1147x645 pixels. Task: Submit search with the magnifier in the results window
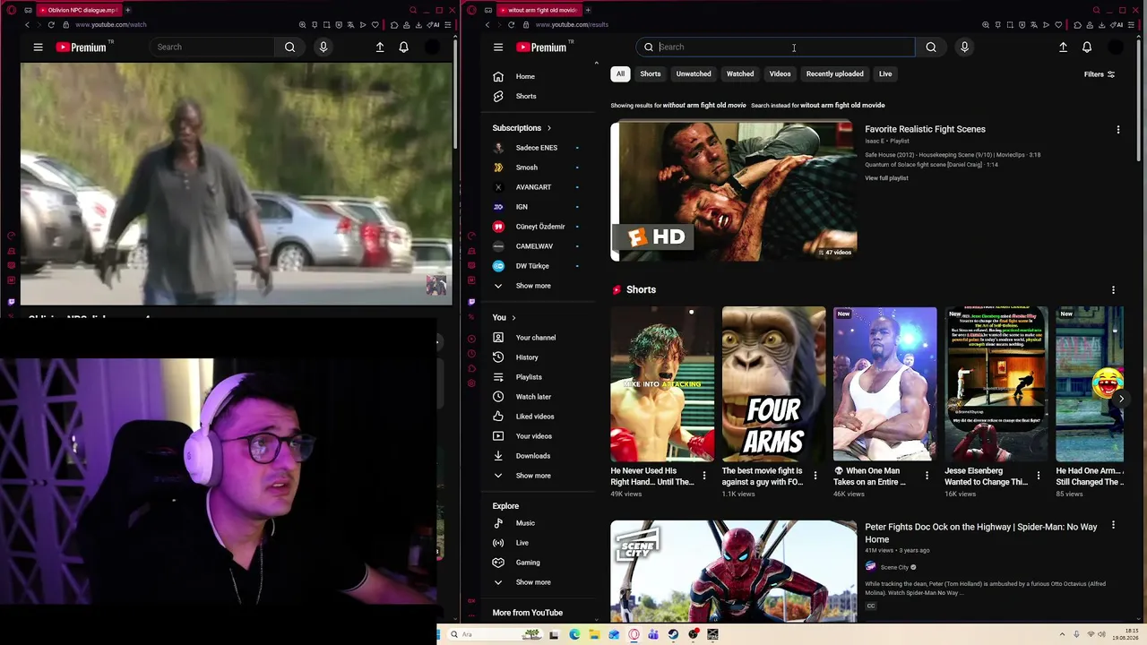[x=931, y=47]
